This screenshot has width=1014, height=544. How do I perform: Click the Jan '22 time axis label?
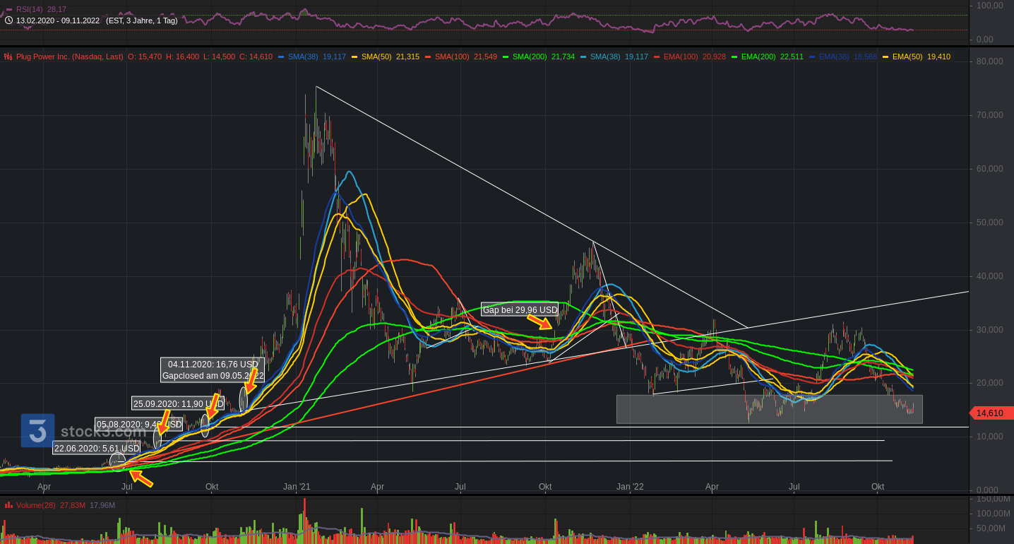[630, 487]
